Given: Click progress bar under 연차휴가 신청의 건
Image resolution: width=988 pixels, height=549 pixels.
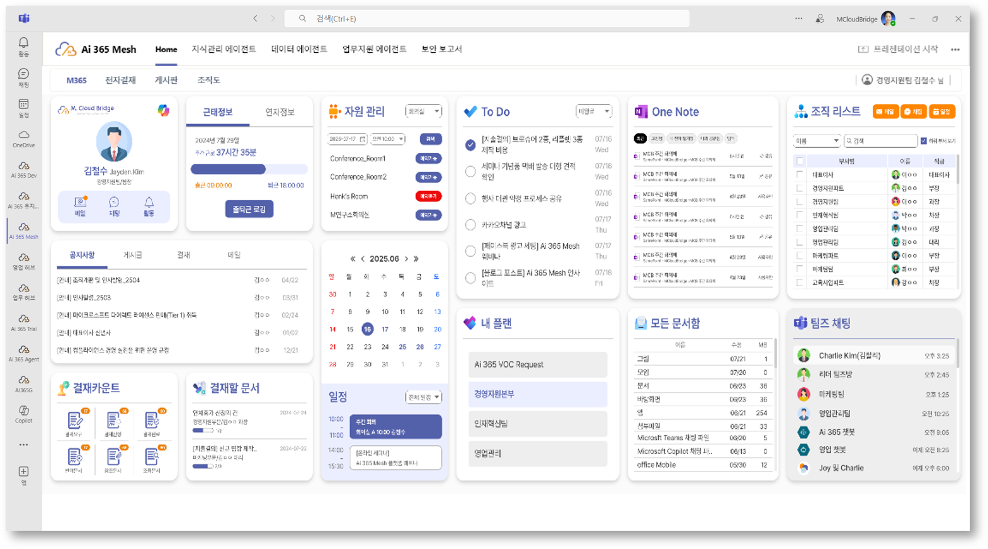Looking at the screenshot, I should [x=203, y=431].
